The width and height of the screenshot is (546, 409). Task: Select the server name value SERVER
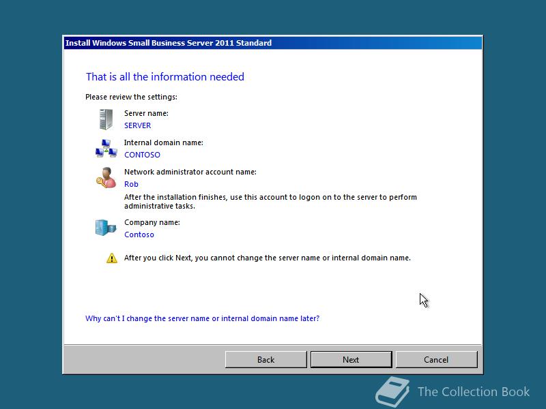138,125
